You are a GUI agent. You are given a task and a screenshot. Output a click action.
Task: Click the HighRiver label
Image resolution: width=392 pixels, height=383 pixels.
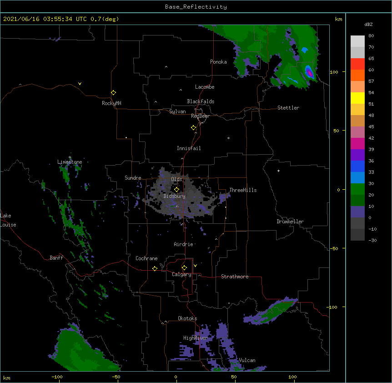click(196, 338)
